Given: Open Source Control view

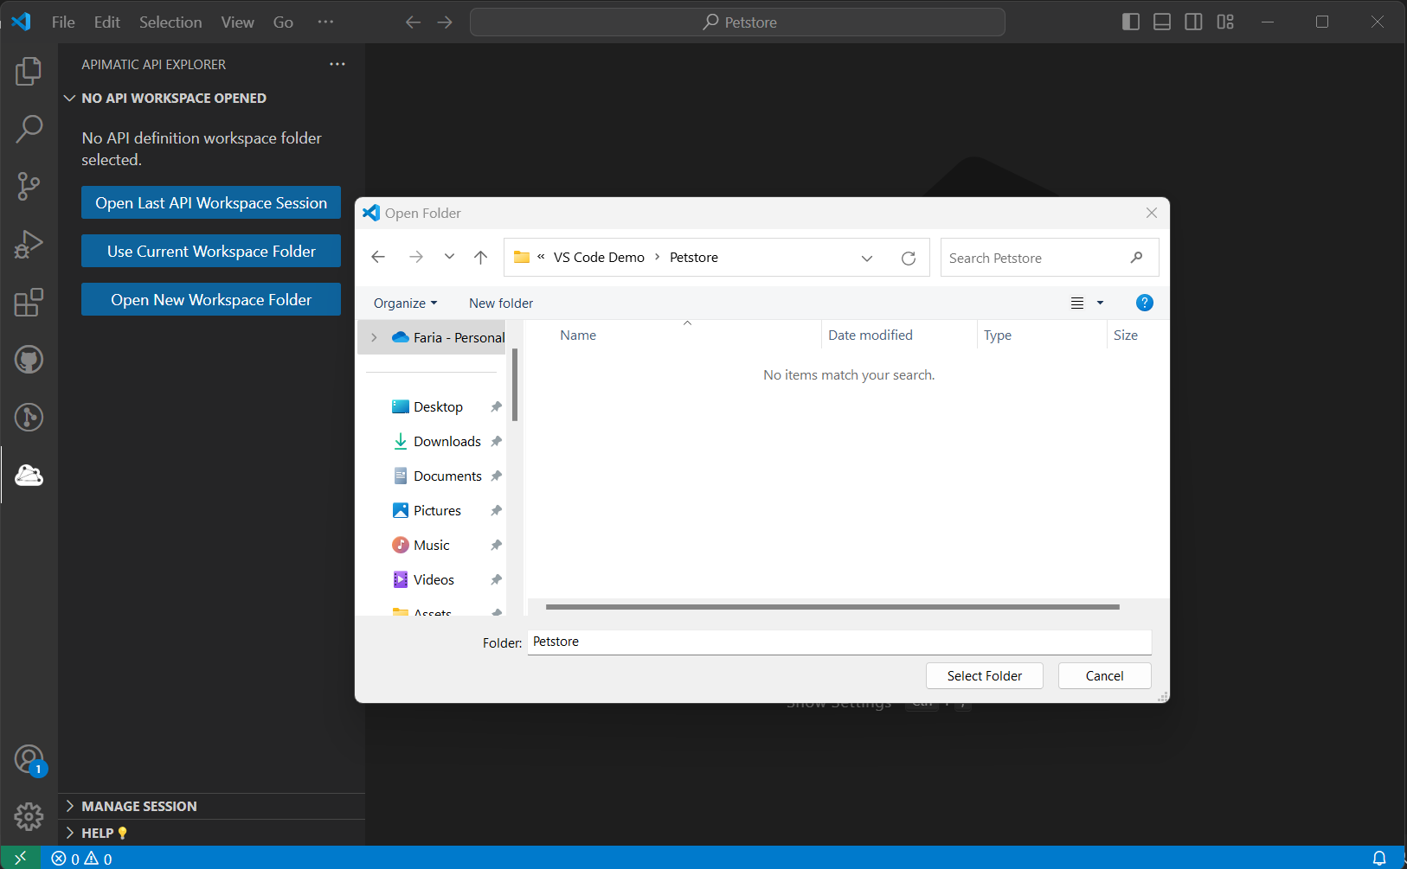Looking at the screenshot, I should [x=29, y=186].
